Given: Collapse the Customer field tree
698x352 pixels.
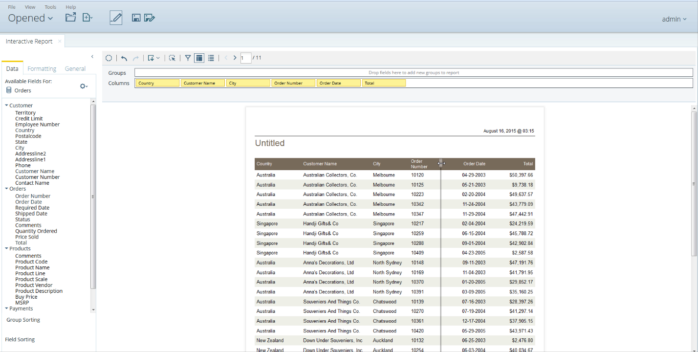Looking at the screenshot, I should pyautogui.click(x=7, y=105).
